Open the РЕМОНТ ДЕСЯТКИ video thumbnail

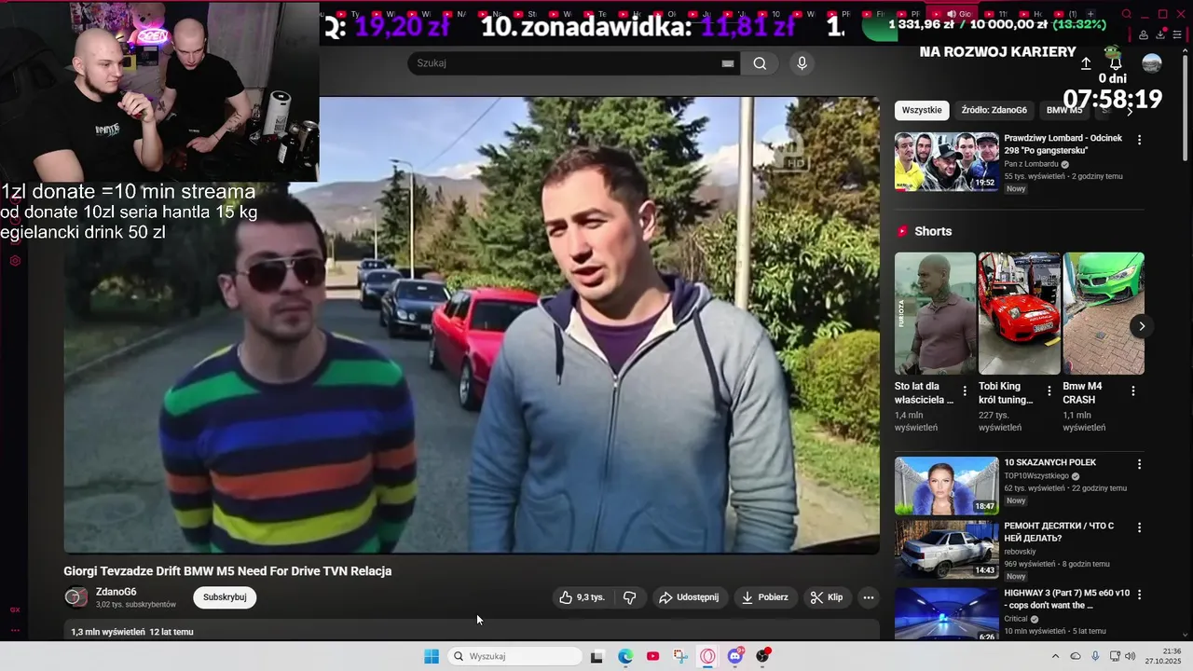tap(947, 550)
